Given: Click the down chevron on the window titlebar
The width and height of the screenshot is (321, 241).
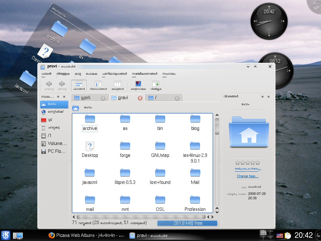Looking at the screenshot, I should point(248,67).
